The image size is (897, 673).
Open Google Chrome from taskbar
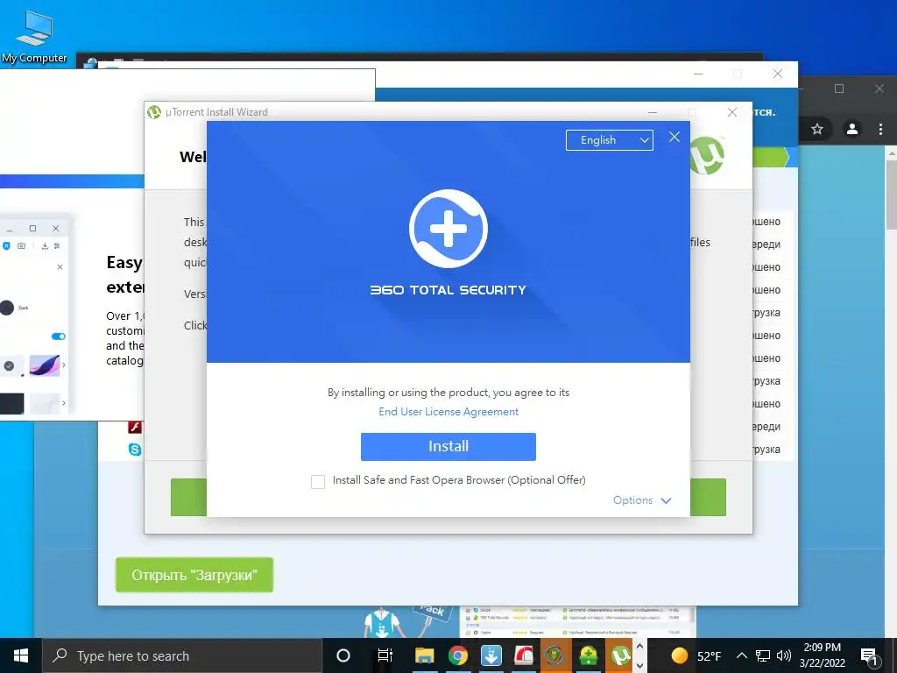coord(457,655)
